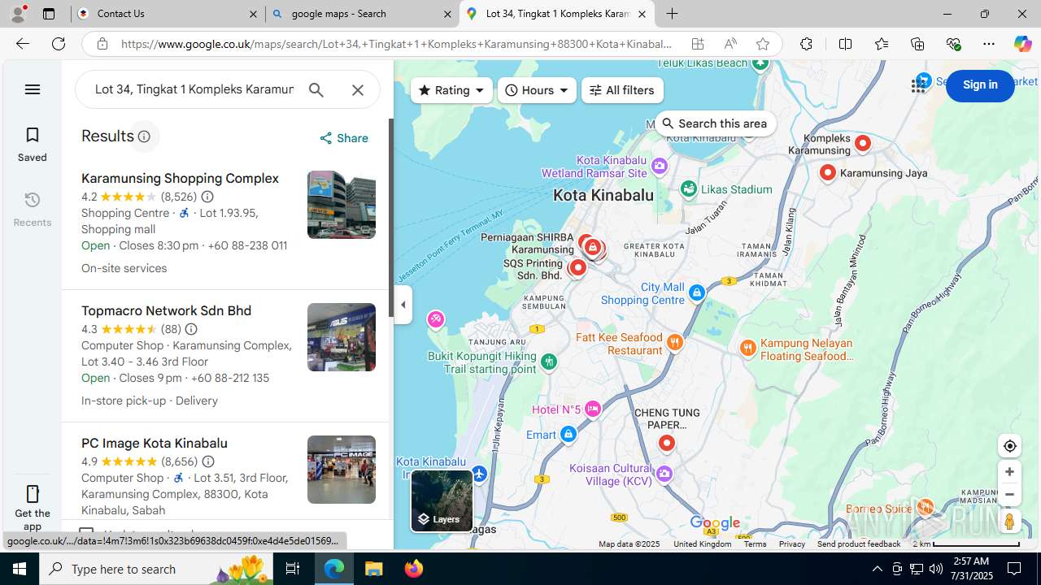
Task: Zoom in on the map
Action: 1009,472
